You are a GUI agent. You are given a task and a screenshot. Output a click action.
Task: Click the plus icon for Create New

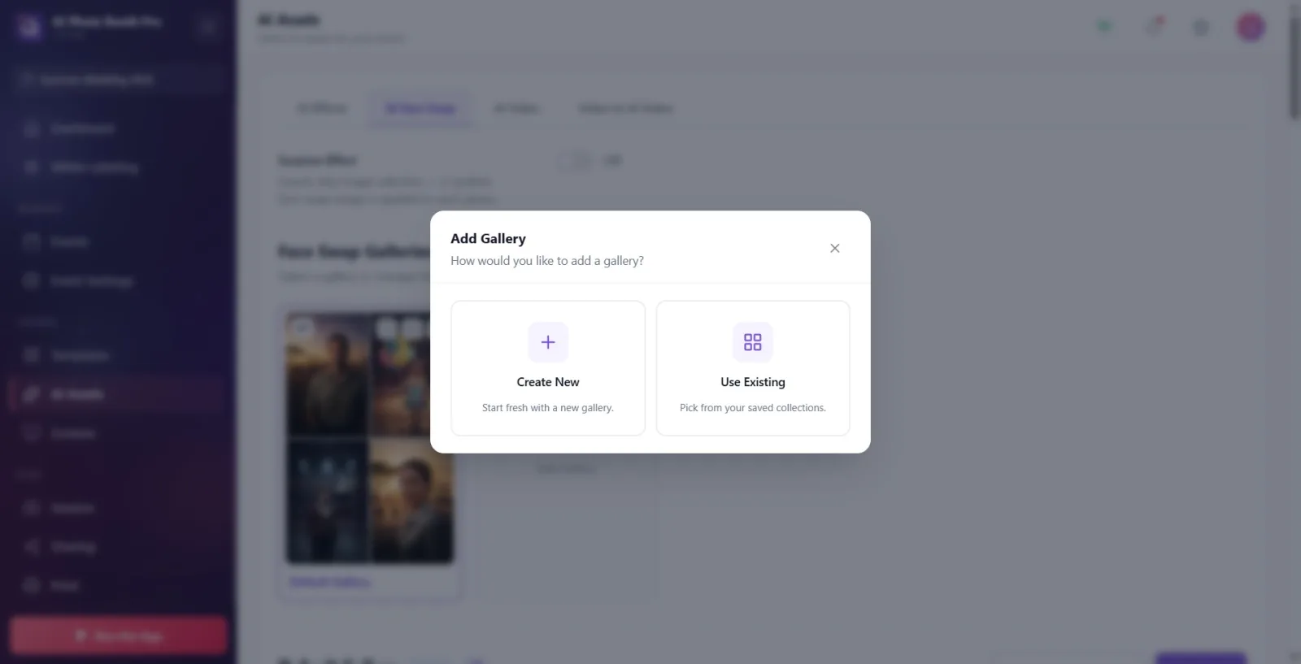[x=548, y=342]
